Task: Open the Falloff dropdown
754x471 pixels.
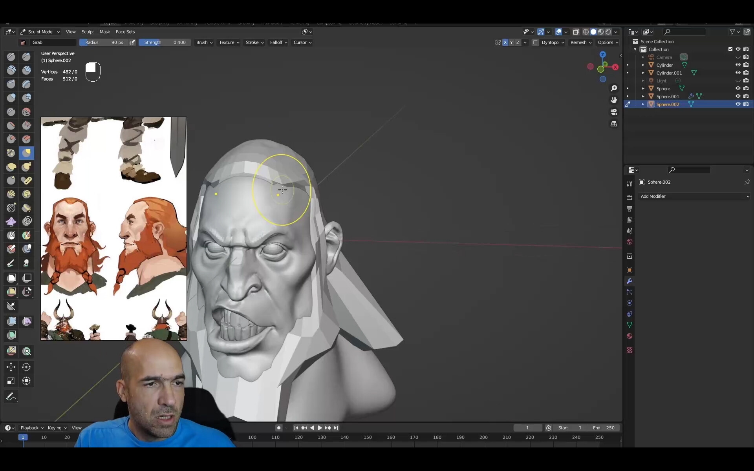Action: point(278,42)
